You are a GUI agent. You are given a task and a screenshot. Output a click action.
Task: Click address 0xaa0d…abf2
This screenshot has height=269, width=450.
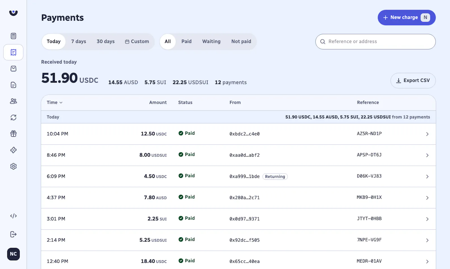point(244,155)
